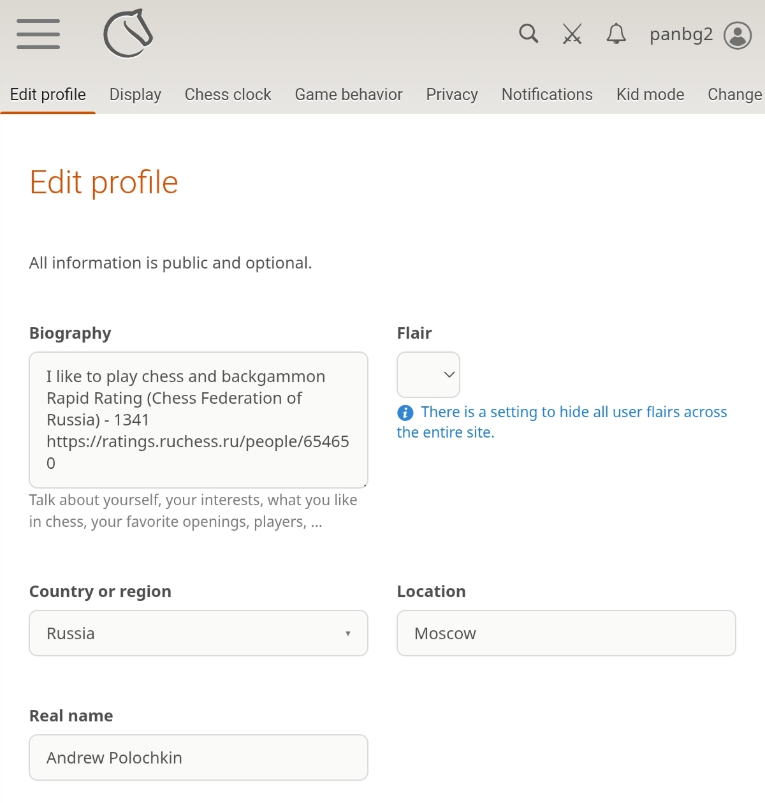This screenshot has width=765, height=803.
Task: Select the Edit profile tab
Action: click(x=48, y=94)
